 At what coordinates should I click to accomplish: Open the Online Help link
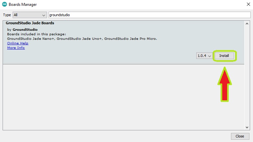(17, 43)
